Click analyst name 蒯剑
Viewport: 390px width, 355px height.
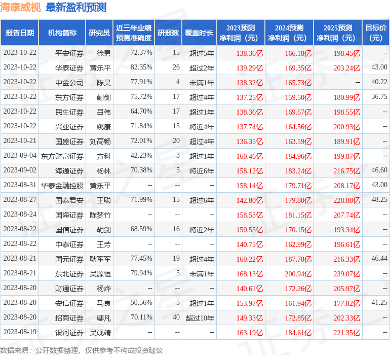click(104, 97)
